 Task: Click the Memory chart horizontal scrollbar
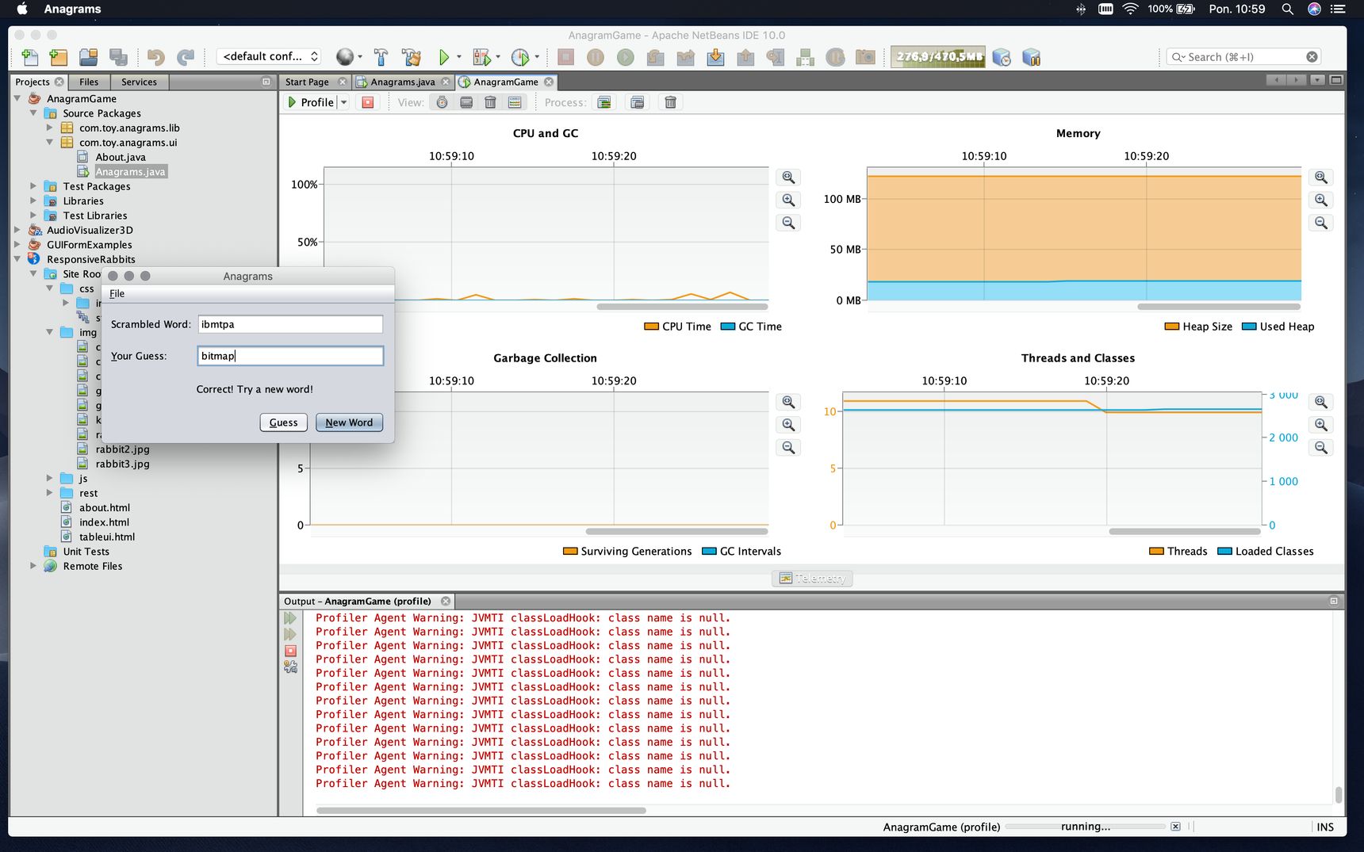point(1219,307)
